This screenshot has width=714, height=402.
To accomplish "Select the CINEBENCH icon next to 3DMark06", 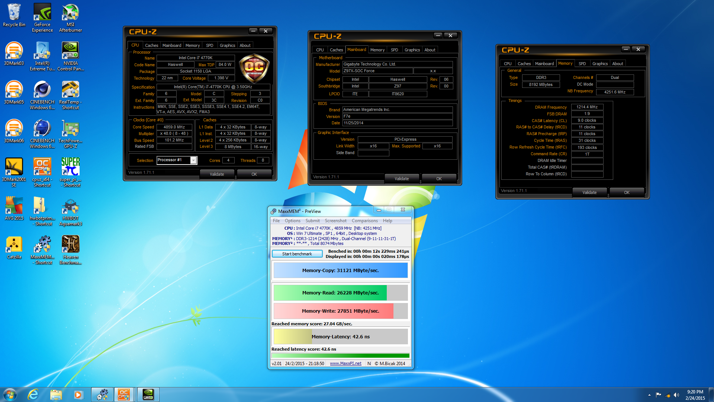I will click(x=42, y=134).
